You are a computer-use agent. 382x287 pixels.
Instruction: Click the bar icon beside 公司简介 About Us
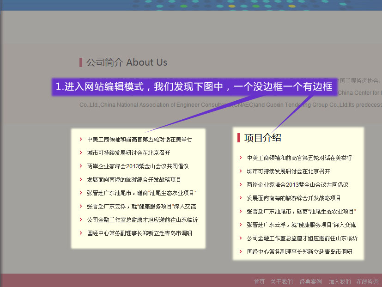81,62
